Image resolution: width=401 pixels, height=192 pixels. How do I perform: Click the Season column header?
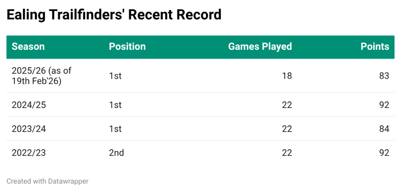click(x=28, y=47)
